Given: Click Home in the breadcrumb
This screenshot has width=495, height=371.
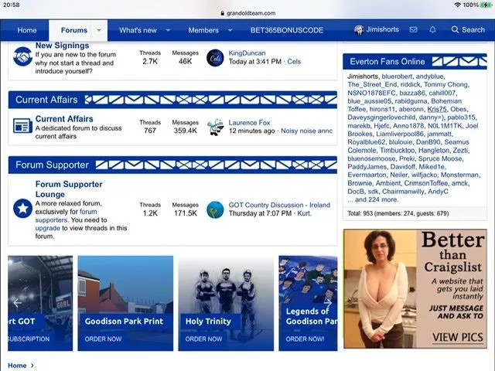Looking at the screenshot, I should coord(17,366).
